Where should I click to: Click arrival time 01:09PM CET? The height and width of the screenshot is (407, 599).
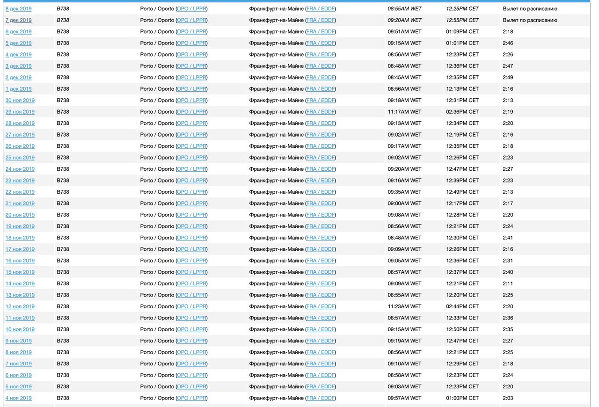point(462,32)
